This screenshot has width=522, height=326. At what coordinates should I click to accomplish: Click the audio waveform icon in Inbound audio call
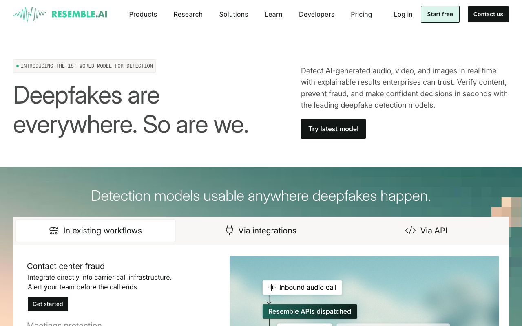272,287
